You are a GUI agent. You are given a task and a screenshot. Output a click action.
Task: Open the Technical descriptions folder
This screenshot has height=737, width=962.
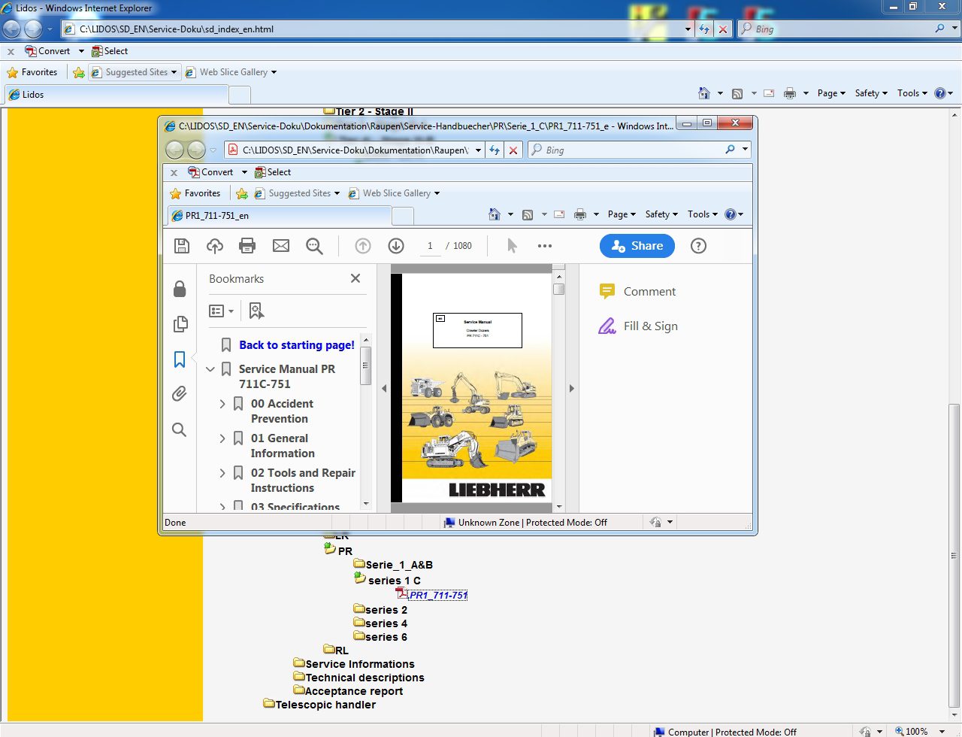[x=358, y=678]
